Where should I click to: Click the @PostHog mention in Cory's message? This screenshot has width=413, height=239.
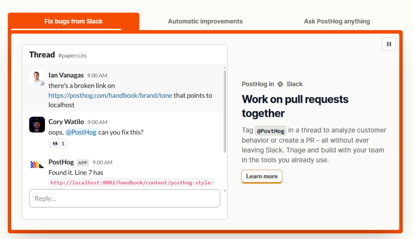(81, 132)
